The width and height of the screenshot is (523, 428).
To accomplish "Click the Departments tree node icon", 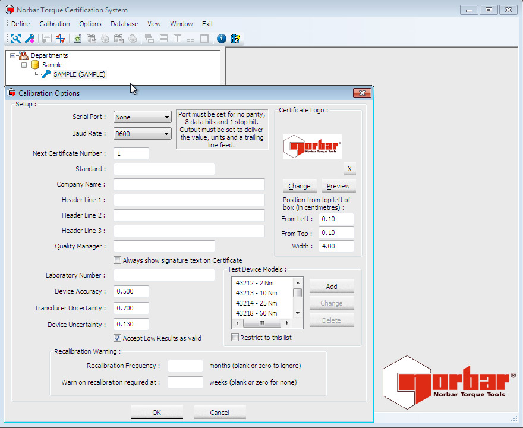I will (24, 55).
